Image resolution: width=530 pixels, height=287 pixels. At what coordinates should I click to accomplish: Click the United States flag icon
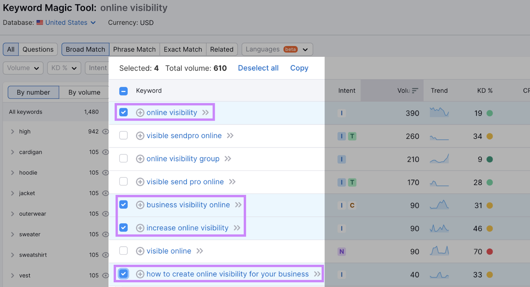click(40, 23)
